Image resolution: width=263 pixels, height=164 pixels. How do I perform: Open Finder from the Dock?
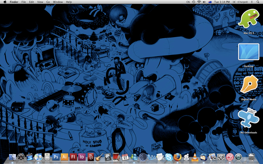click(12, 157)
